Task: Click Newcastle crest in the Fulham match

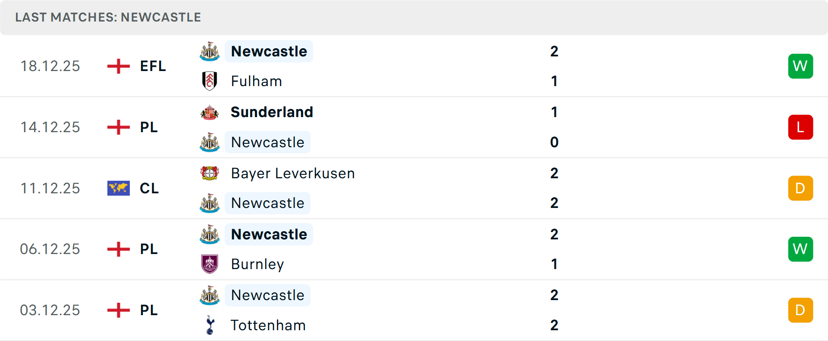Action: (210, 52)
